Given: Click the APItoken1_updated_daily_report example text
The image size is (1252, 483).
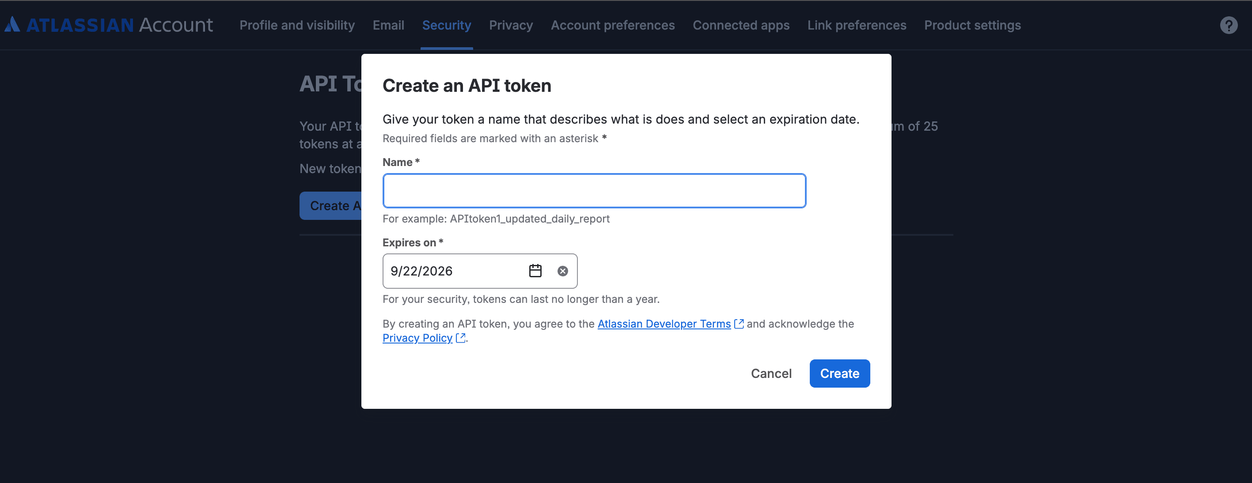Looking at the screenshot, I should pos(529,219).
